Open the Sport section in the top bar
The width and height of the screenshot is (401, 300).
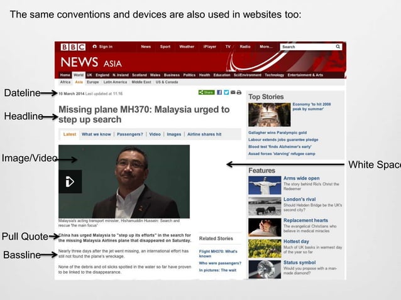(x=165, y=46)
